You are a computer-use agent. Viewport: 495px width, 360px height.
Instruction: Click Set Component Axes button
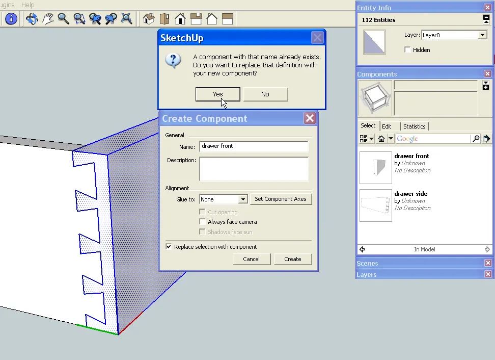point(281,199)
